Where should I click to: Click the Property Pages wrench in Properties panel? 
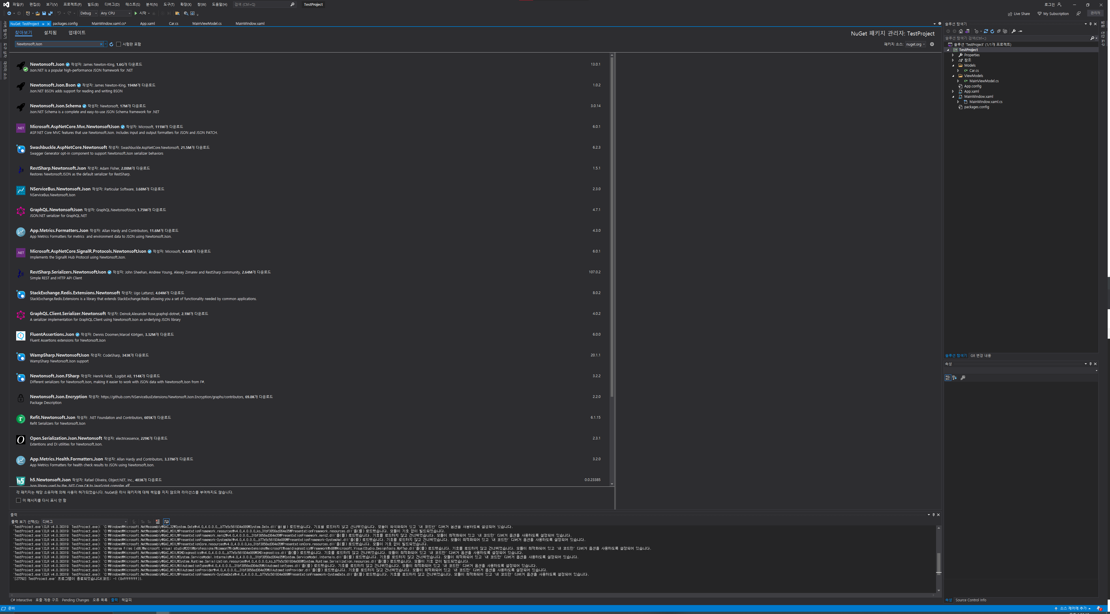click(x=963, y=377)
